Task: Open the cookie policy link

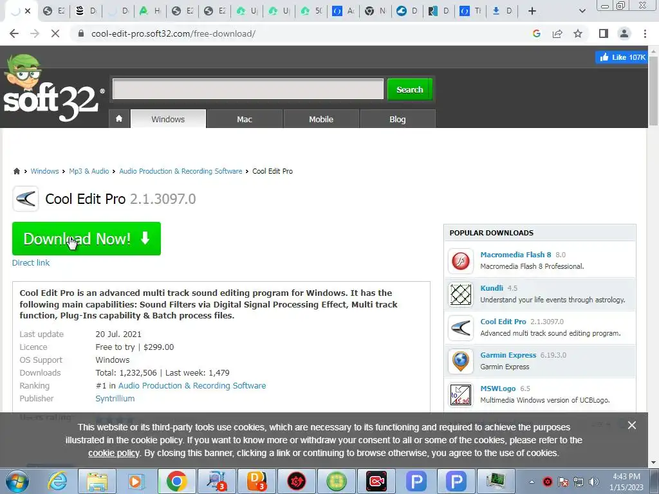Action: [x=113, y=453]
